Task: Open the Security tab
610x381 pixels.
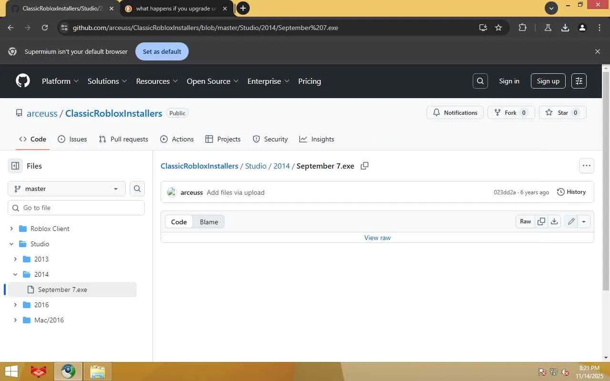Action: [x=270, y=139]
